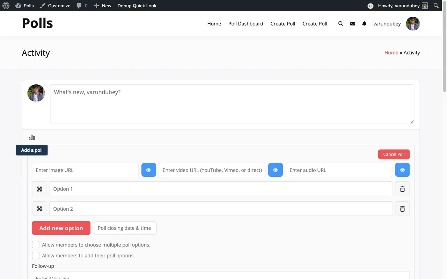
Task: Click the Activity page heading
Action: click(x=36, y=53)
